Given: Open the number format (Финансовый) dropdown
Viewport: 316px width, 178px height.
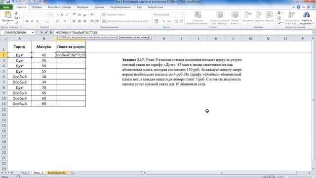Looking at the screenshot, I should point(182,14).
